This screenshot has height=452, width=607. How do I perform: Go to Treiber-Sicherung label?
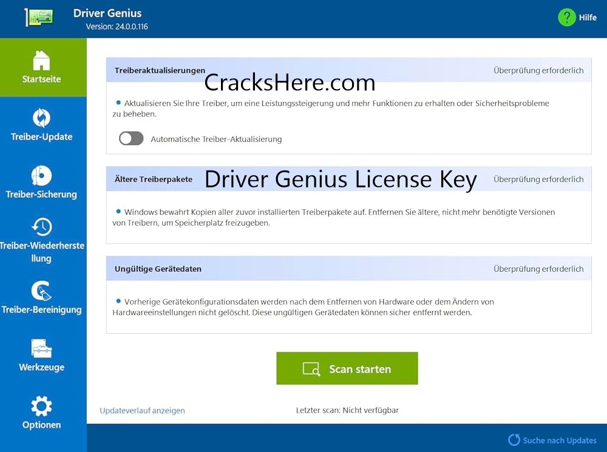click(41, 194)
